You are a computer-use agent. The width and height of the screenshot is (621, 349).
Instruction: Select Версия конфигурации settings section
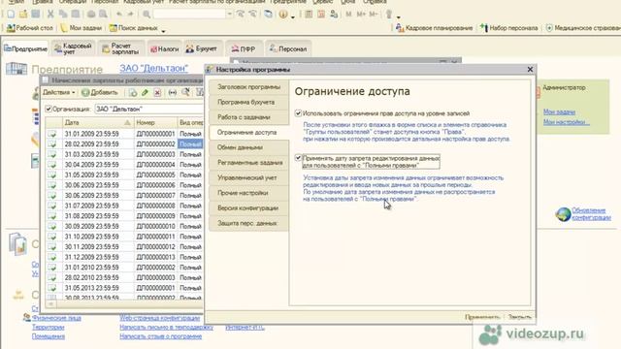coord(248,207)
